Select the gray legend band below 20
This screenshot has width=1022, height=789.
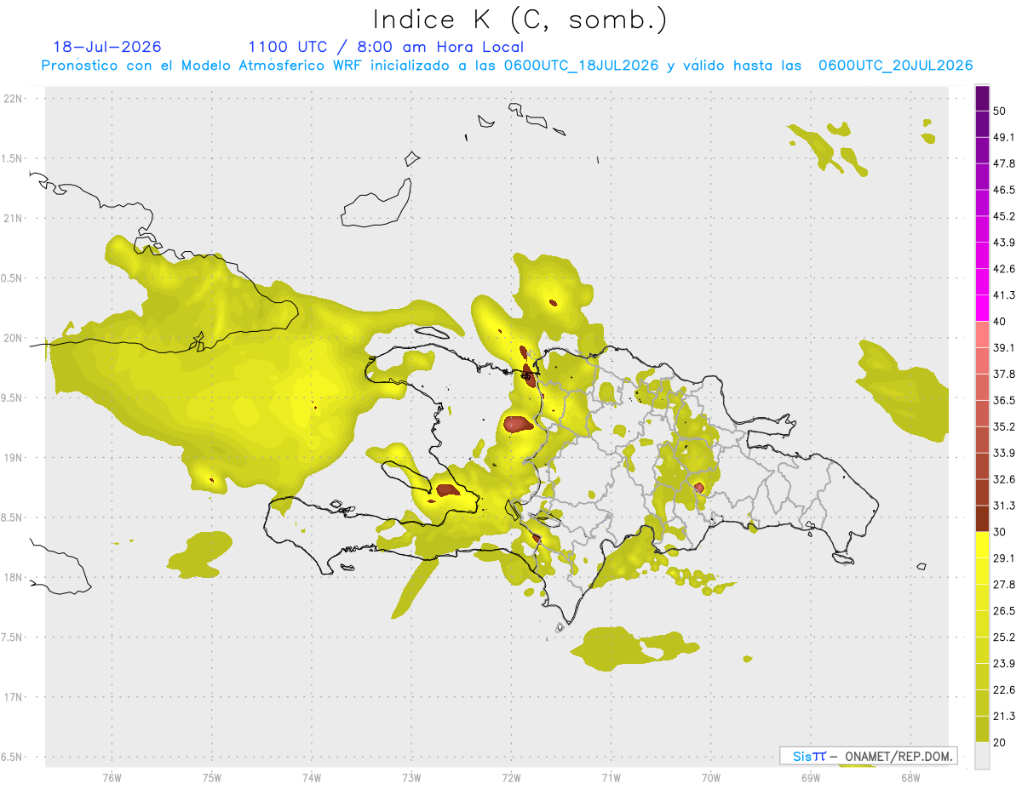point(982,756)
